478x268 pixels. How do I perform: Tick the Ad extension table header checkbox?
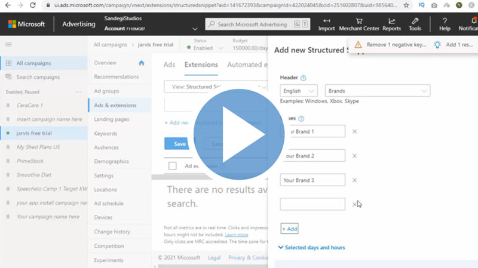pos(173,166)
